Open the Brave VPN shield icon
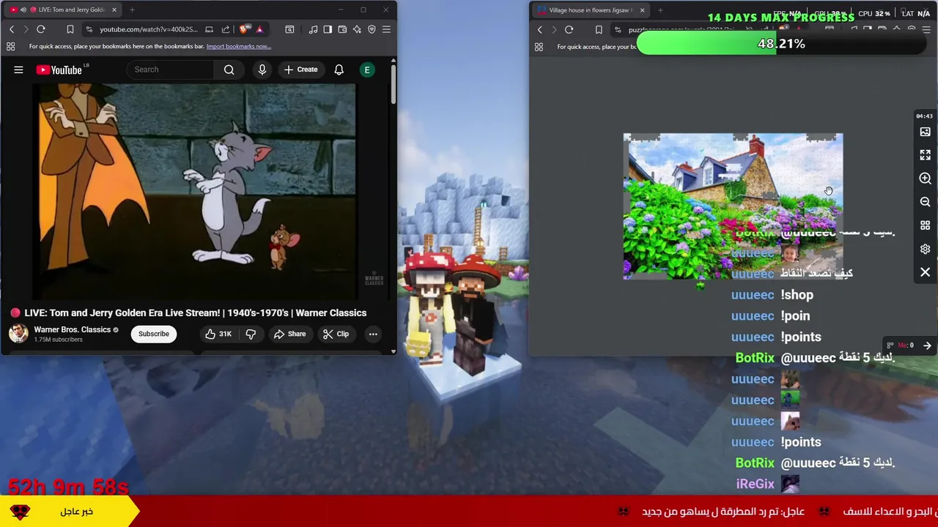 pyautogui.click(x=372, y=29)
